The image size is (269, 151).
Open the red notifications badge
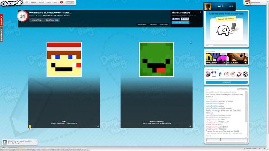[61, 3]
